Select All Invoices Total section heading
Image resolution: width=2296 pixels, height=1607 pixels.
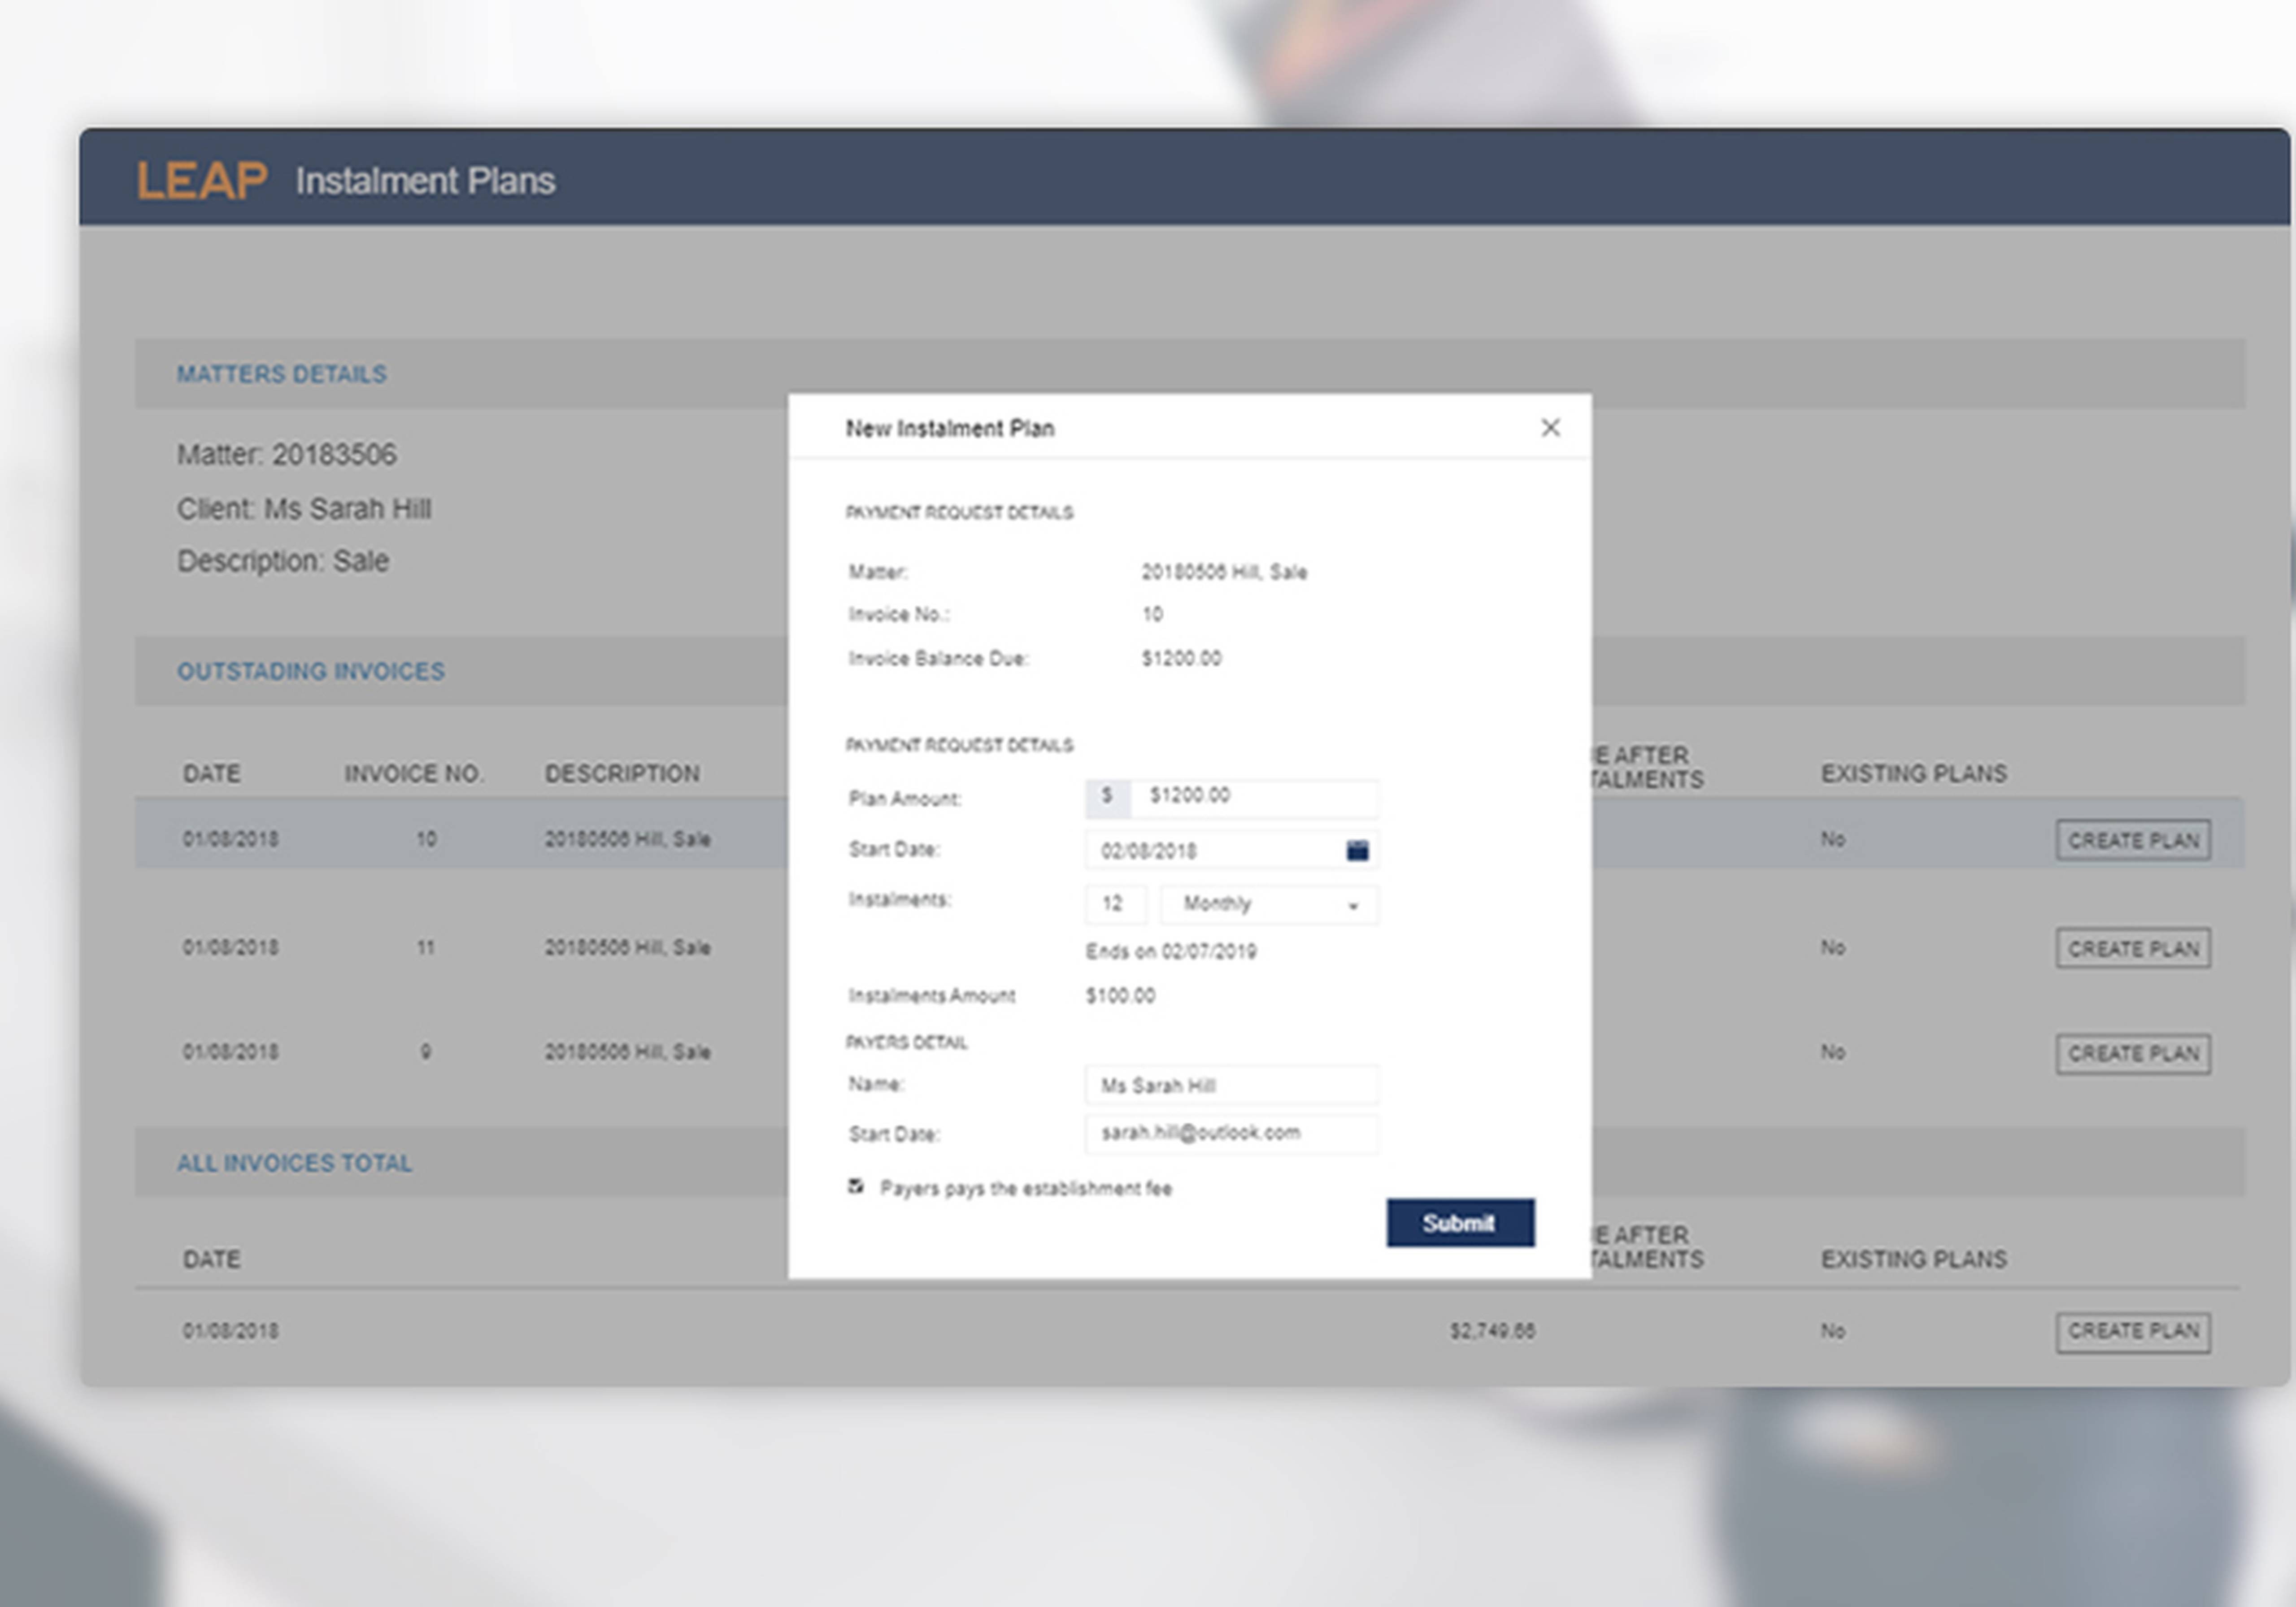tap(294, 1163)
